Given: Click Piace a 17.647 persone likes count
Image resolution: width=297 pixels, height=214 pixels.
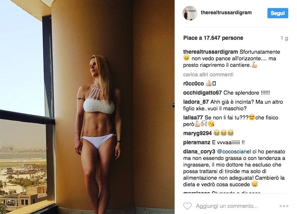Looking at the screenshot, I should pyautogui.click(x=213, y=38).
